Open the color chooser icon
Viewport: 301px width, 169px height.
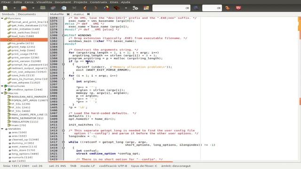click(146, 8)
